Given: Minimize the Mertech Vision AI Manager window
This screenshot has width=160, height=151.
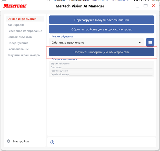Looking at the screenshot, I should click(137, 7).
